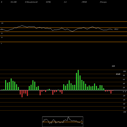Viewport: 127px width, 127px height.
Task: Click the MR title above histogram
Action: point(113,66)
